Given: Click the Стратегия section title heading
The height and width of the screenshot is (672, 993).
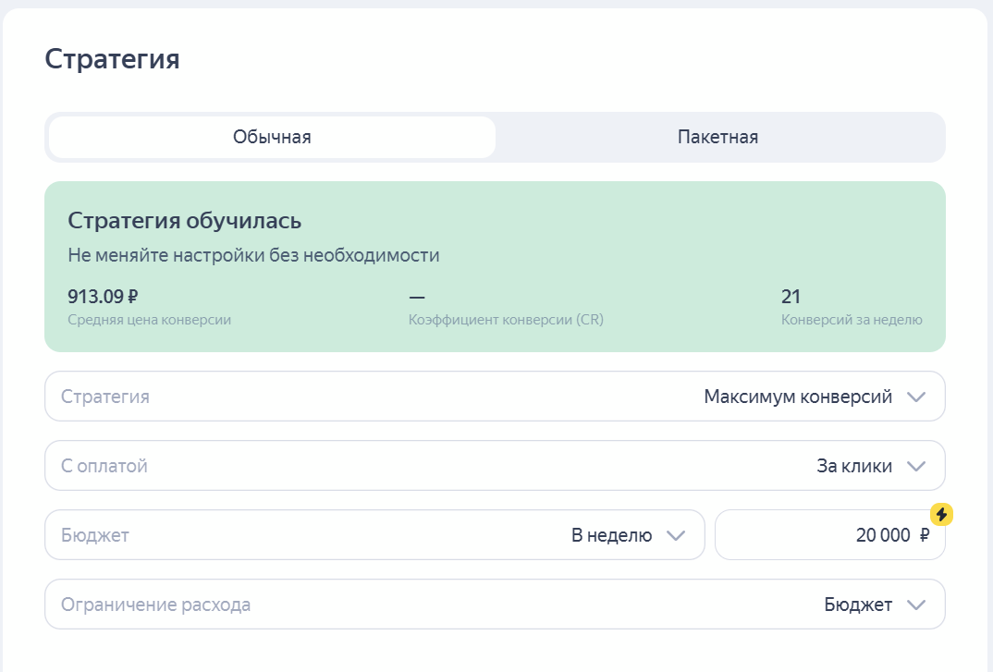Looking at the screenshot, I should pyautogui.click(x=111, y=58).
